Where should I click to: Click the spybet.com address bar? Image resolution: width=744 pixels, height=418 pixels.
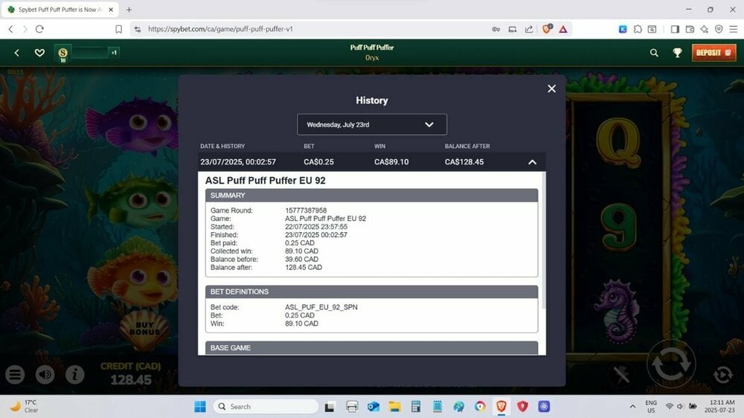click(x=313, y=29)
